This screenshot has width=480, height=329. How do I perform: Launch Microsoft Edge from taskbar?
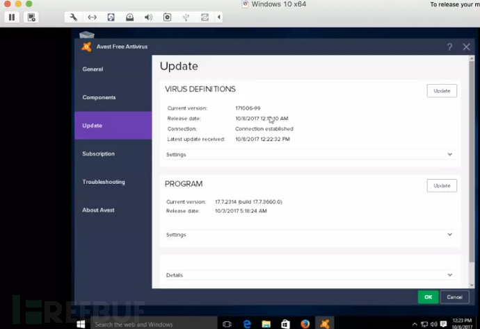247,324
